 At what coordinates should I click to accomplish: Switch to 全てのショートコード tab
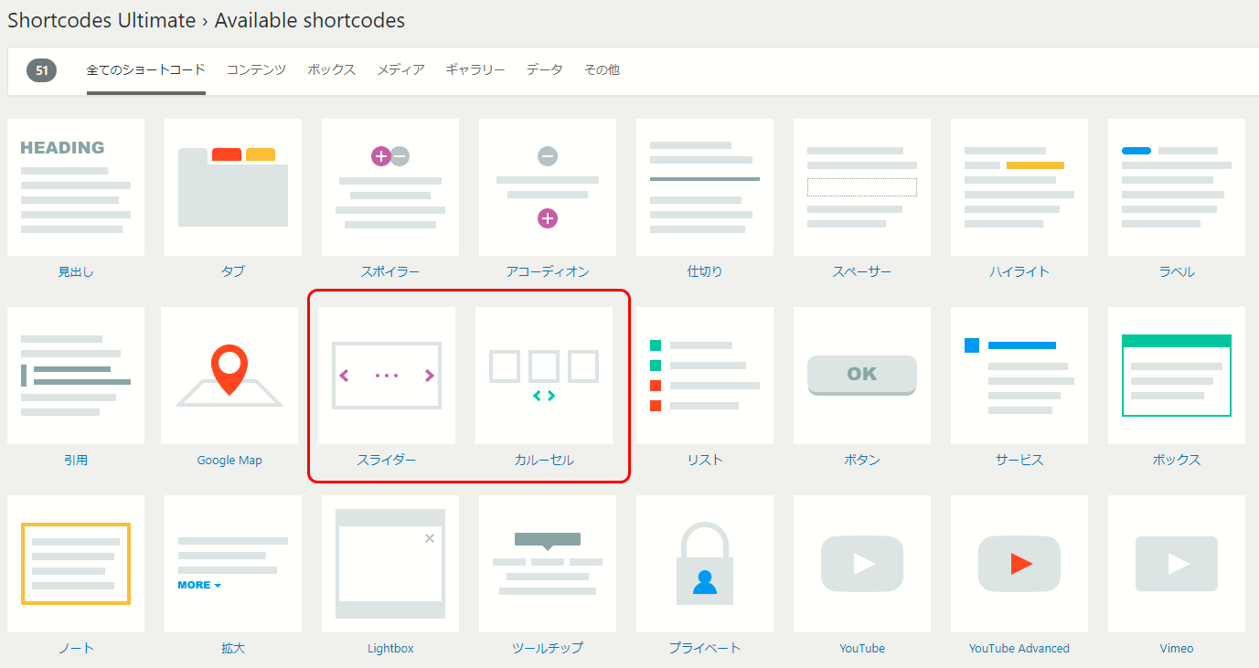coord(146,69)
